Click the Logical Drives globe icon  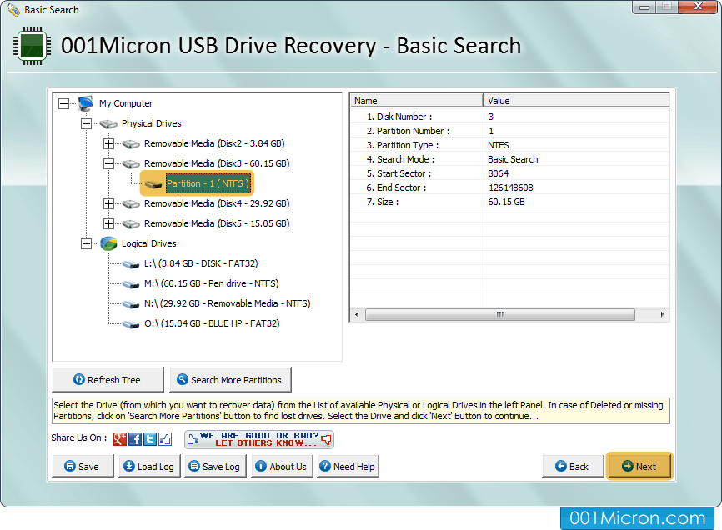point(106,243)
